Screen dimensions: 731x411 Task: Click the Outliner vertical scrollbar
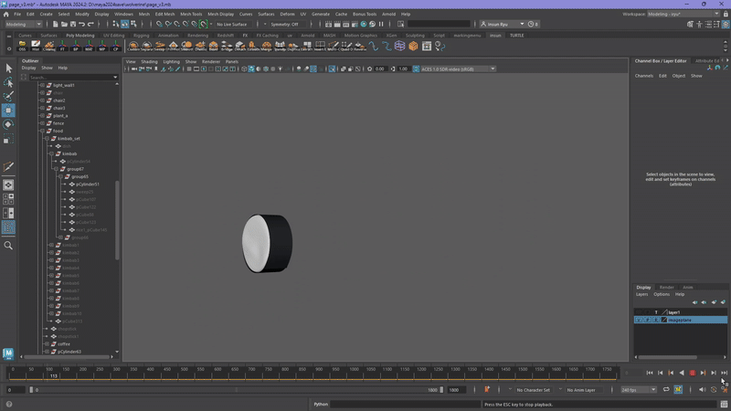(x=117, y=219)
